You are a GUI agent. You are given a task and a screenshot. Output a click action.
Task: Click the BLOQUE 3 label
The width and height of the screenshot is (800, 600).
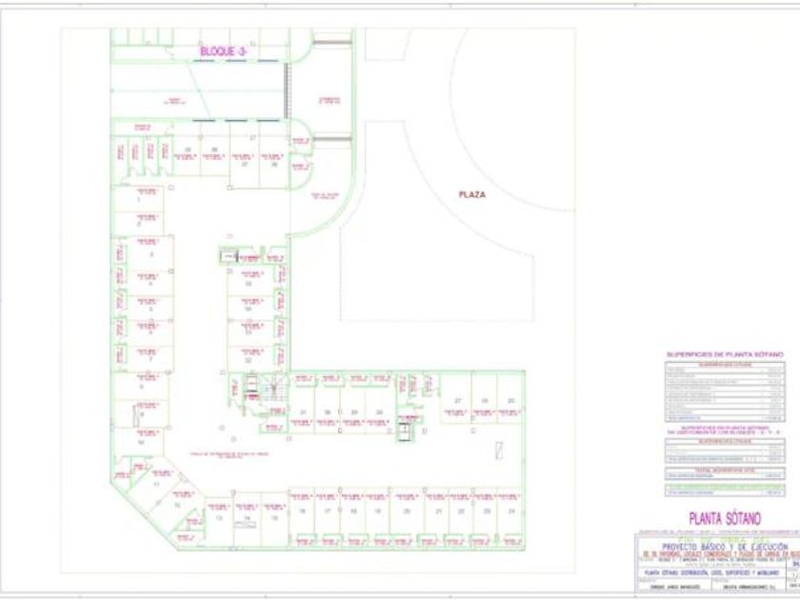tap(223, 51)
